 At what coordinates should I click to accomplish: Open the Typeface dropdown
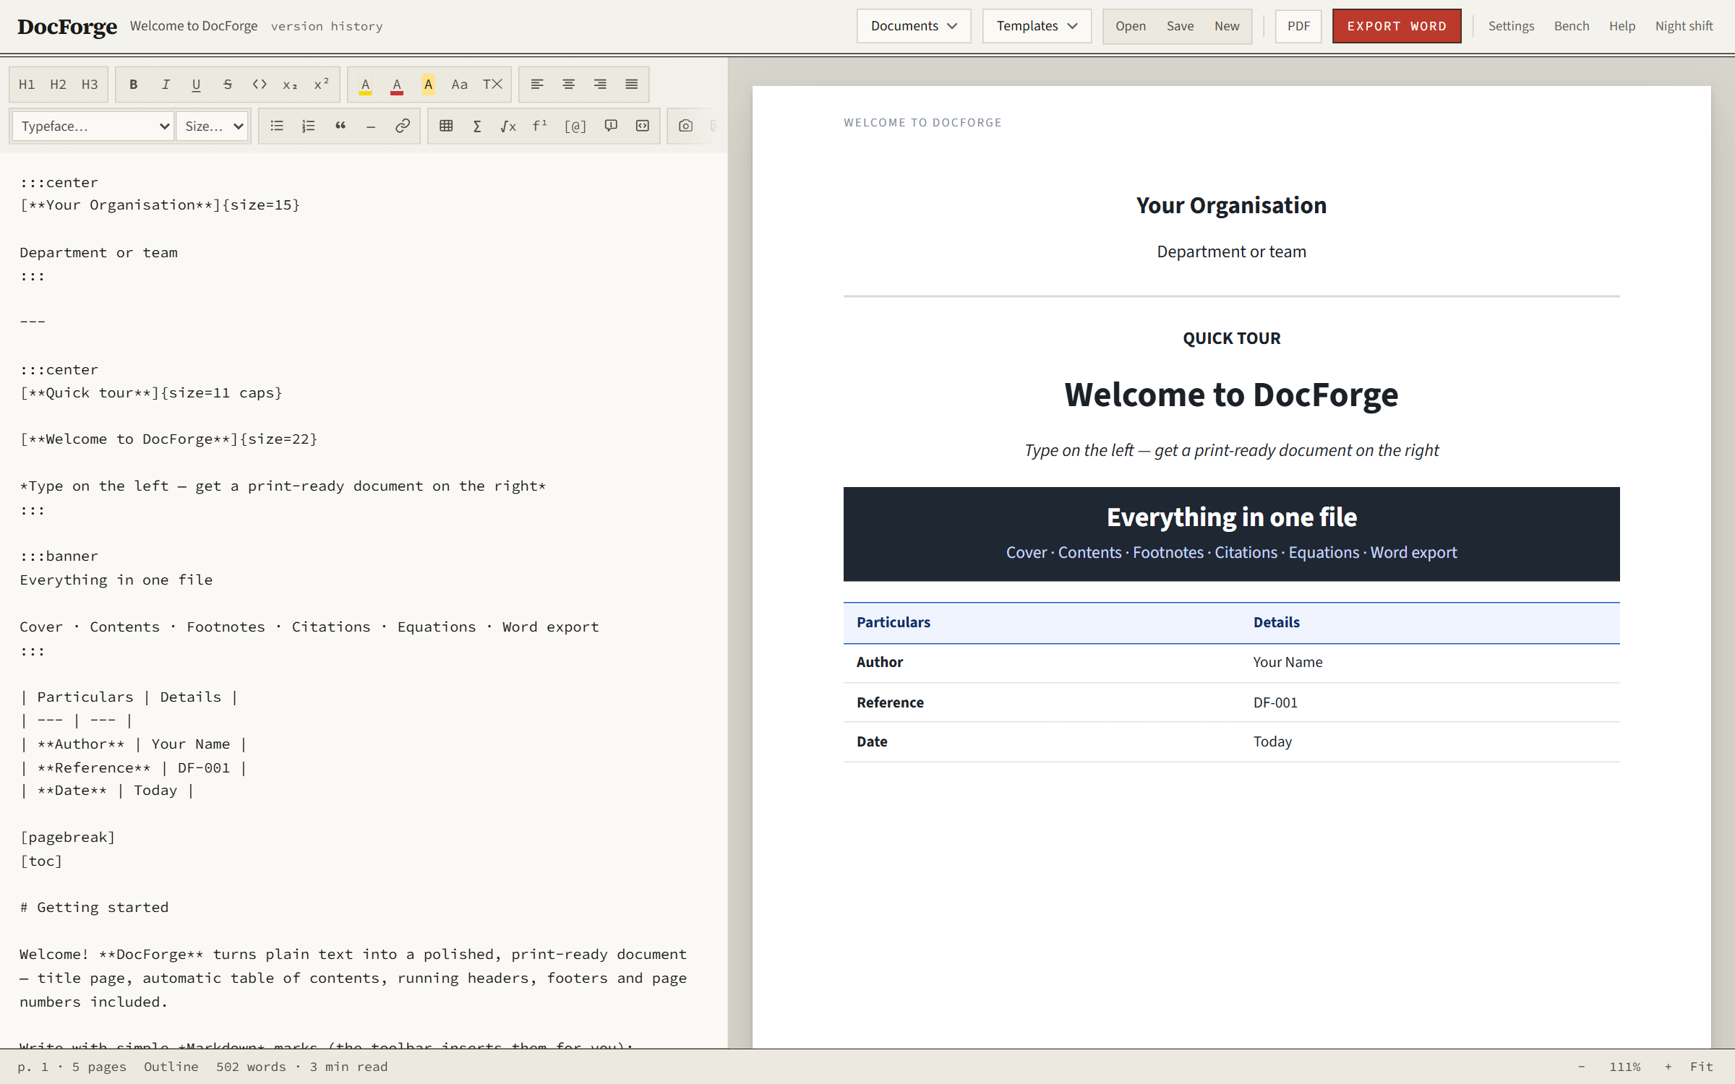93,126
